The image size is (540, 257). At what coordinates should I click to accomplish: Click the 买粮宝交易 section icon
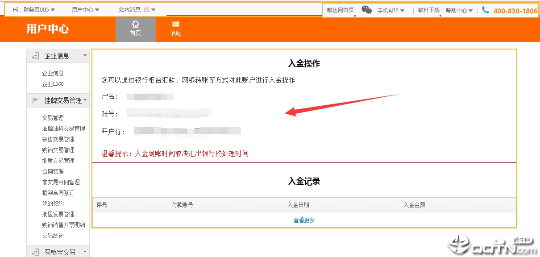(x=35, y=252)
